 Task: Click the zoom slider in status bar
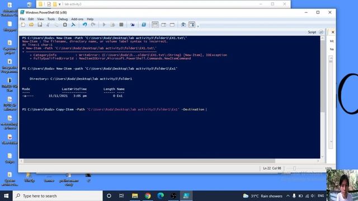click(x=294, y=169)
